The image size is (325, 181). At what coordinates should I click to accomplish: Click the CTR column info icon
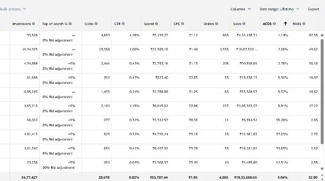point(123,24)
